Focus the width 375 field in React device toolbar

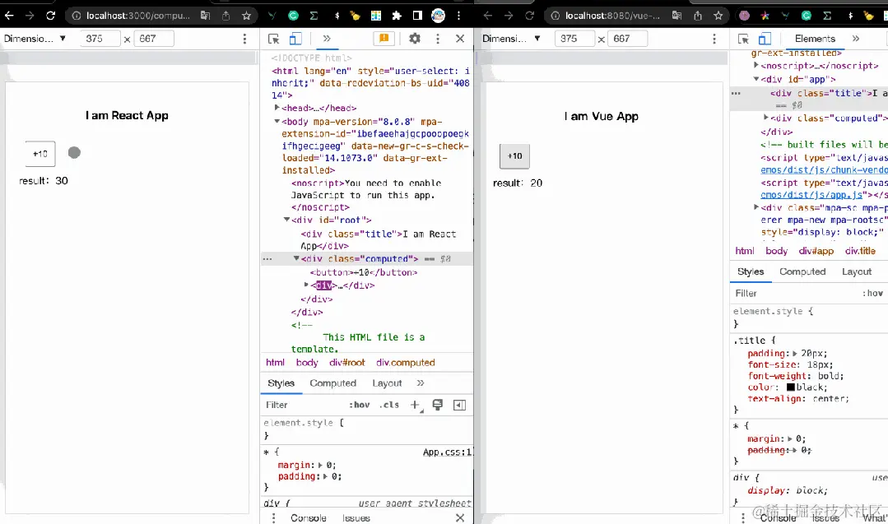coord(100,39)
